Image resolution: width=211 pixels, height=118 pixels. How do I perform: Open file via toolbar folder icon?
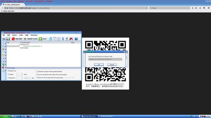[4, 39]
